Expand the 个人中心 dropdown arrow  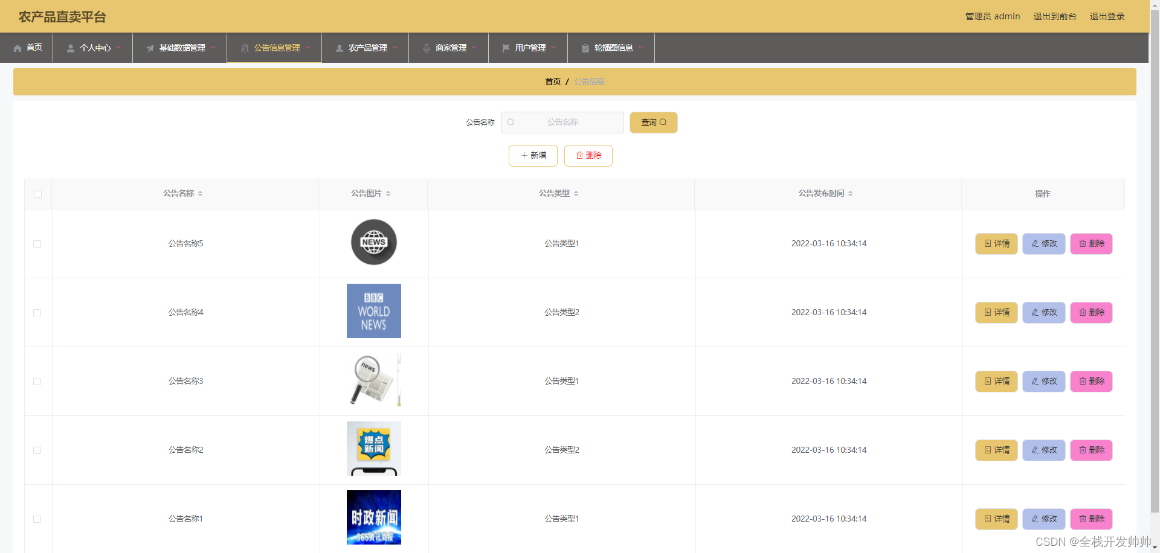click(118, 47)
